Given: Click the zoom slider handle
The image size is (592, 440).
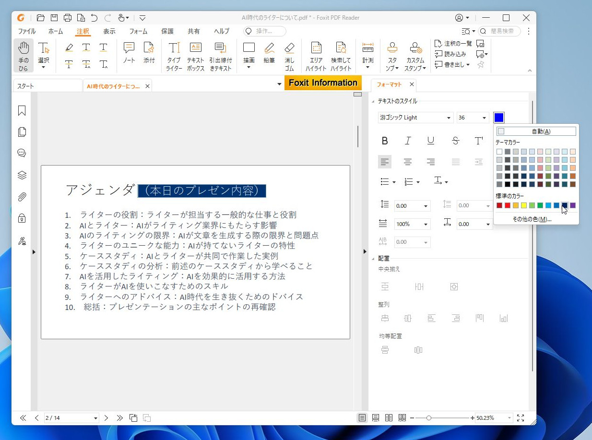Looking at the screenshot, I should coord(428,418).
